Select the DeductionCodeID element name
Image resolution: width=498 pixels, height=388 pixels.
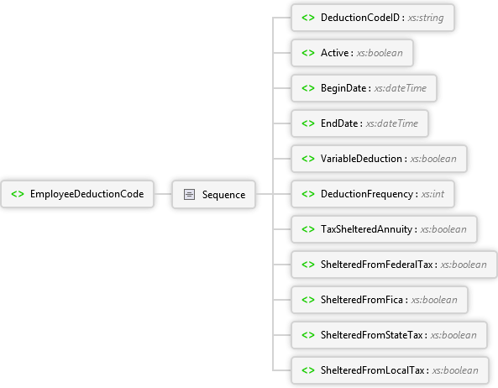click(x=360, y=18)
